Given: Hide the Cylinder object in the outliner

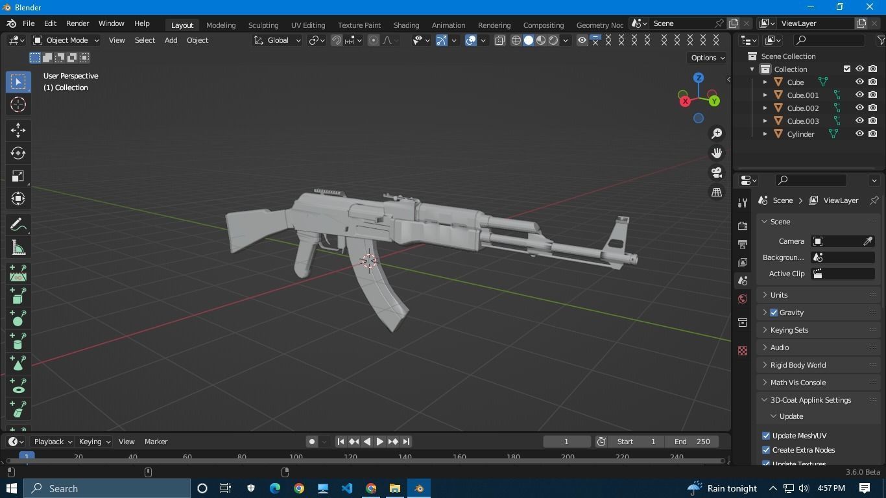Looking at the screenshot, I should click(859, 134).
